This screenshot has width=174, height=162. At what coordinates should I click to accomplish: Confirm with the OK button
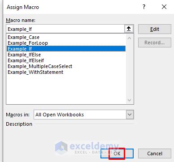pos(117,153)
